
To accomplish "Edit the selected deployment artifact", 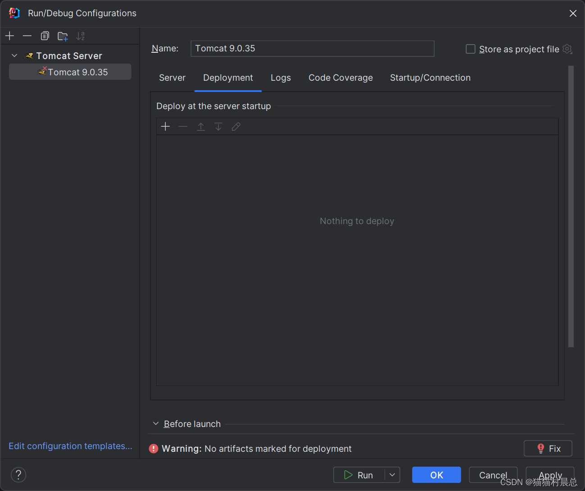I will tap(236, 126).
